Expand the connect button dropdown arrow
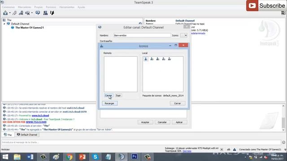The height and width of the screenshot is (161, 287). (10, 13)
